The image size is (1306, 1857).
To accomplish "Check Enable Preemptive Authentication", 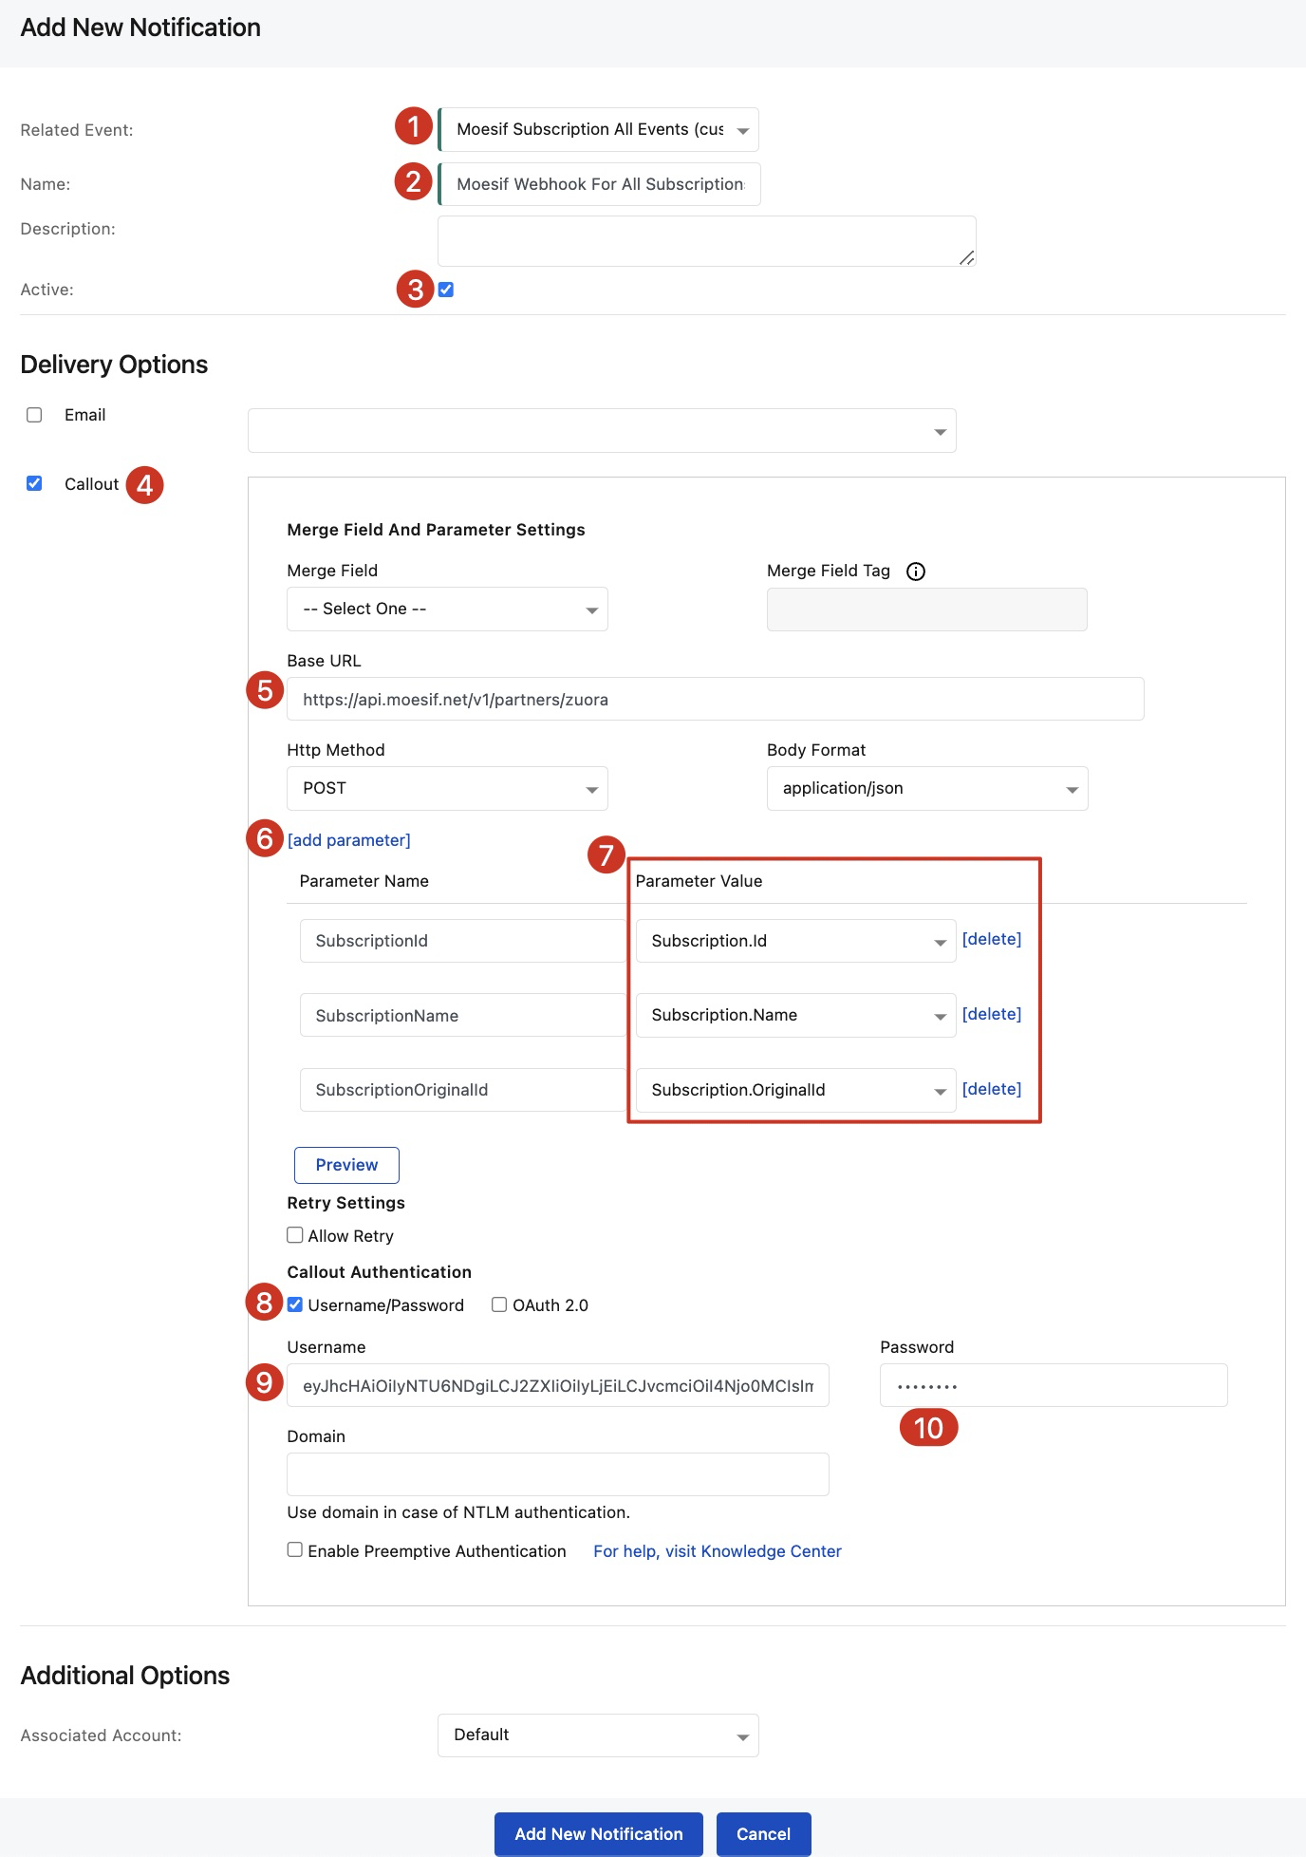I will tap(295, 1549).
